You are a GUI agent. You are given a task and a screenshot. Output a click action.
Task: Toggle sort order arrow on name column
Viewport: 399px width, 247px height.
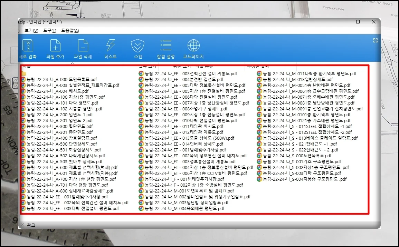72,63
